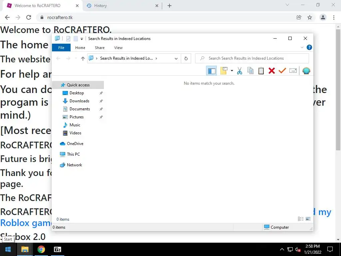Click the orange checkmark Properties icon
The height and width of the screenshot is (256, 341).
pyautogui.click(x=282, y=71)
